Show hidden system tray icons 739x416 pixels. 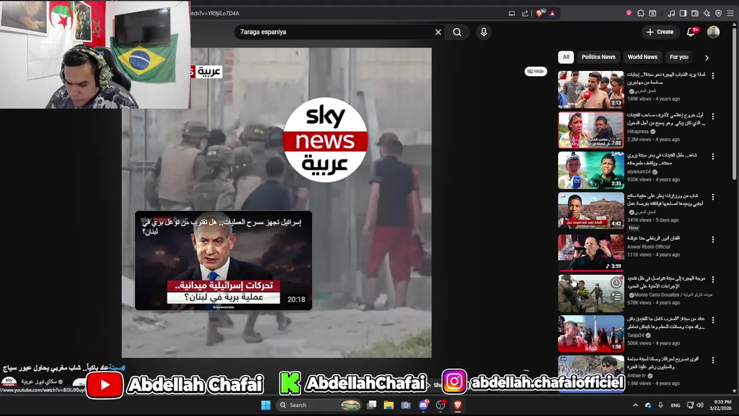(635, 405)
